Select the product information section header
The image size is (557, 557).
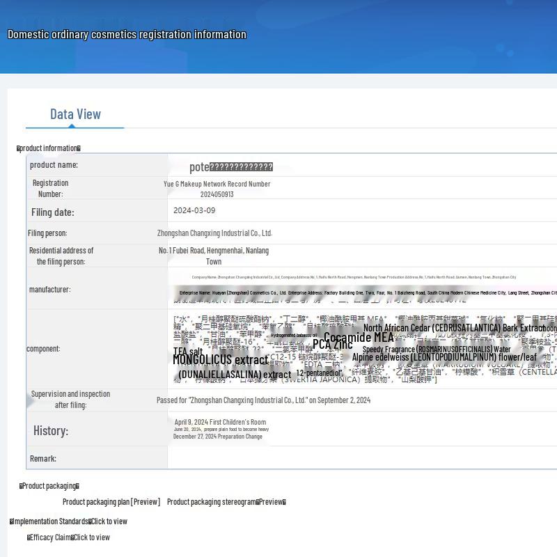pos(49,148)
